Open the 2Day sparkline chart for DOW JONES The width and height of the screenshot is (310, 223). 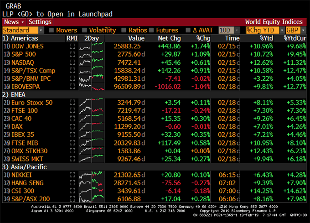tap(91, 46)
